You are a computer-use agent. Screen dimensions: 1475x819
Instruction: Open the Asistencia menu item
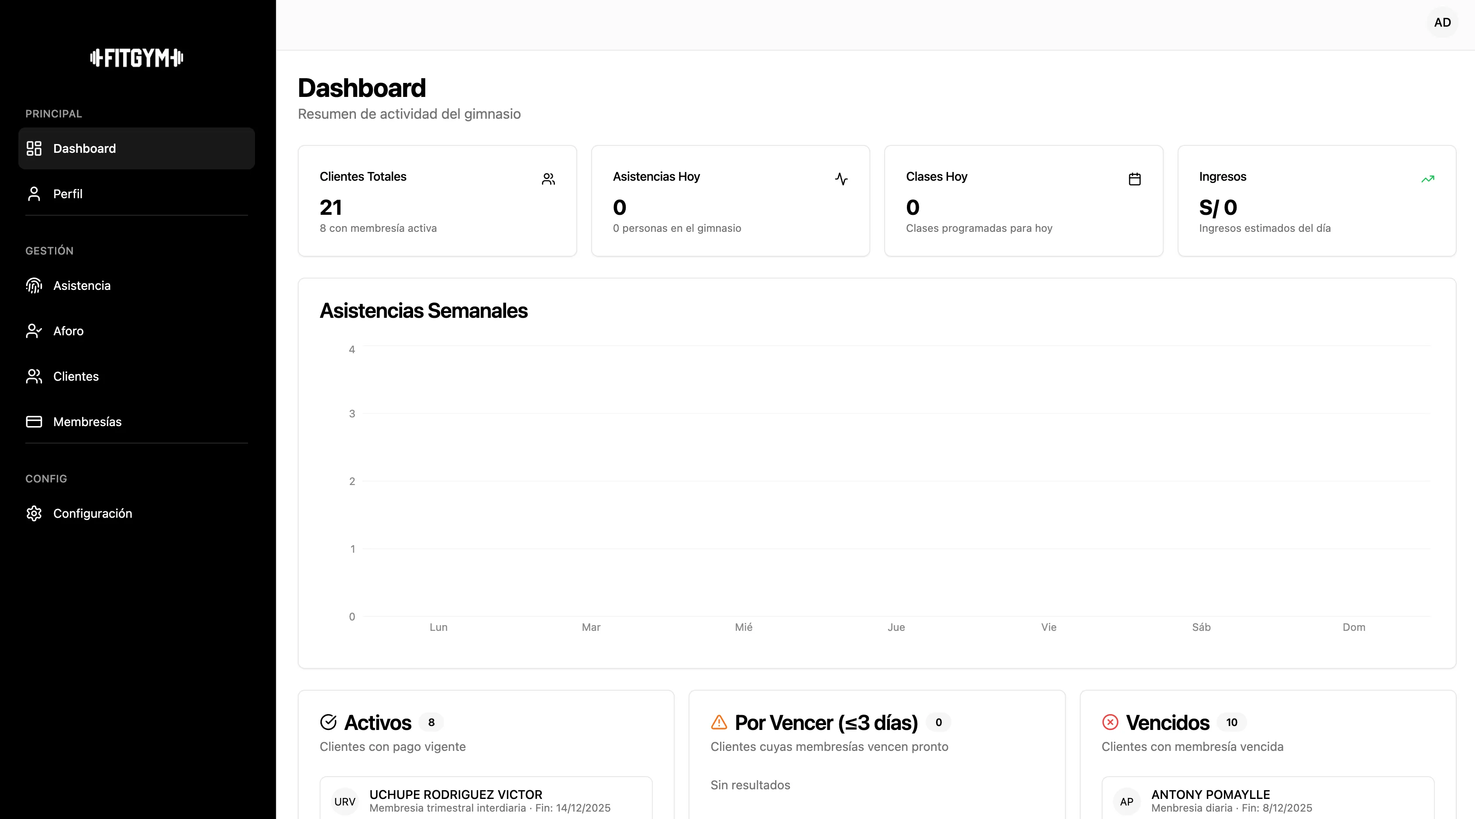coord(82,286)
